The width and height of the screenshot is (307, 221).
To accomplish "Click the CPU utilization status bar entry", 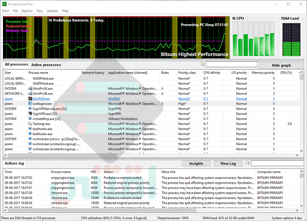I will 114,218.
